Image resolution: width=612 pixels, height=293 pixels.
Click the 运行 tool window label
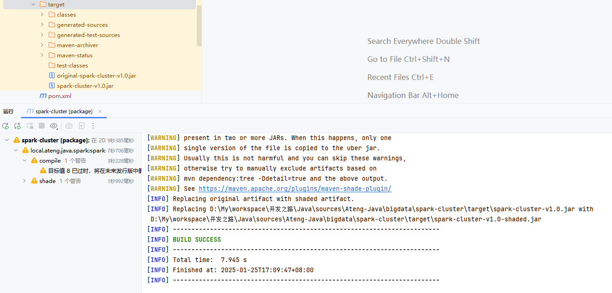(8, 111)
